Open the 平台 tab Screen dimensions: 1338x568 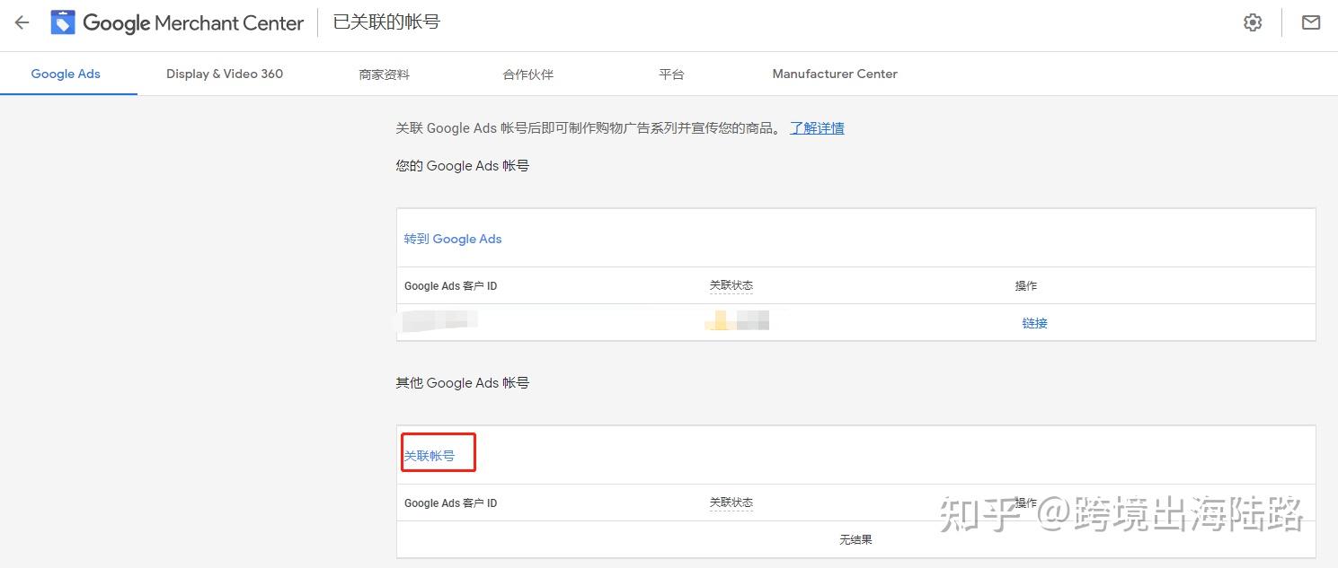point(671,74)
